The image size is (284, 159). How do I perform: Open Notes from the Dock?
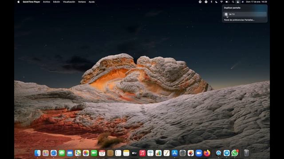click(126, 153)
